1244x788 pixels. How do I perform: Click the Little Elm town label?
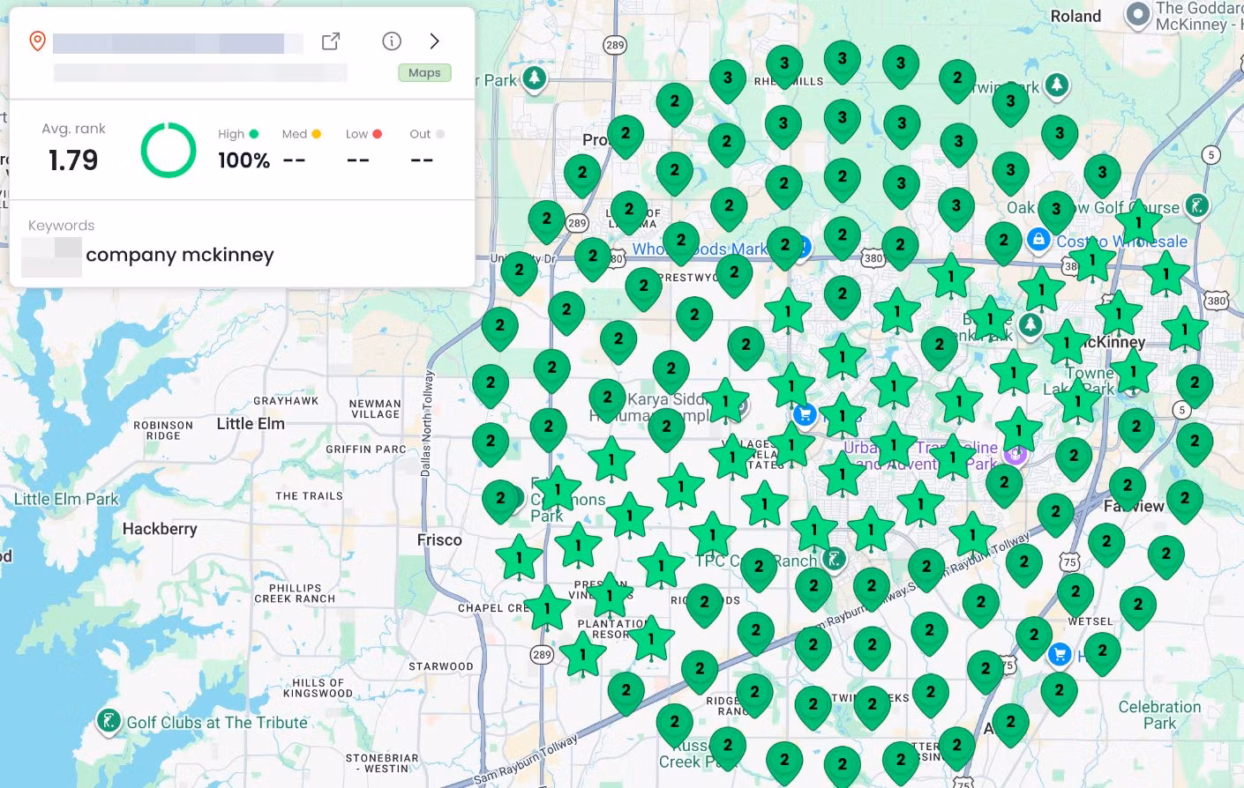click(x=251, y=424)
